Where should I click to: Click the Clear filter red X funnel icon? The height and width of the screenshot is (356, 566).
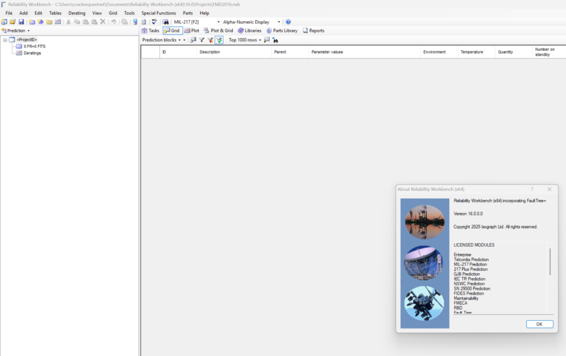(211, 40)
